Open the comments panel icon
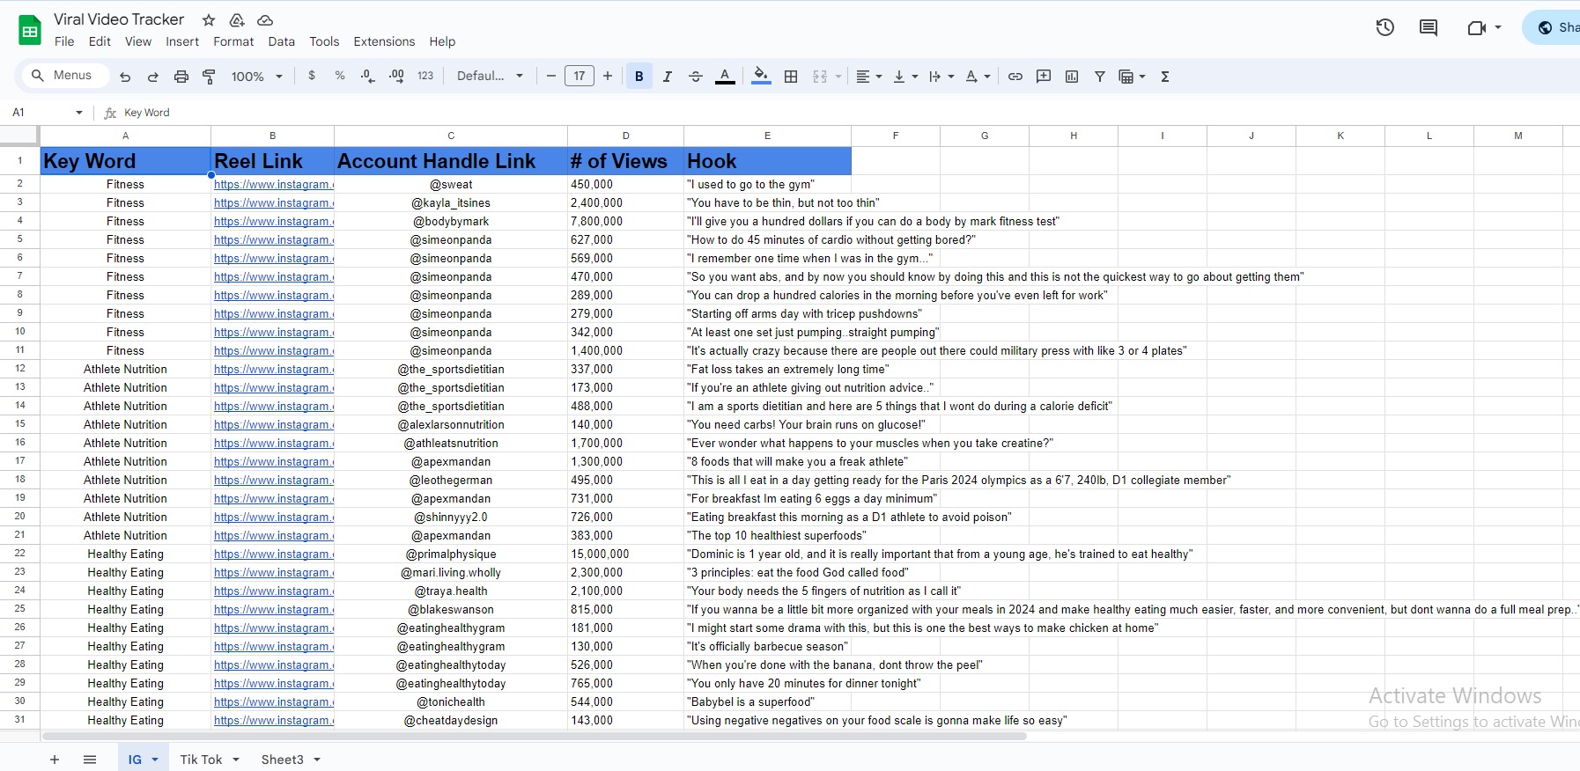Viewport: 1580px width, 771px height. (1429, 27)
